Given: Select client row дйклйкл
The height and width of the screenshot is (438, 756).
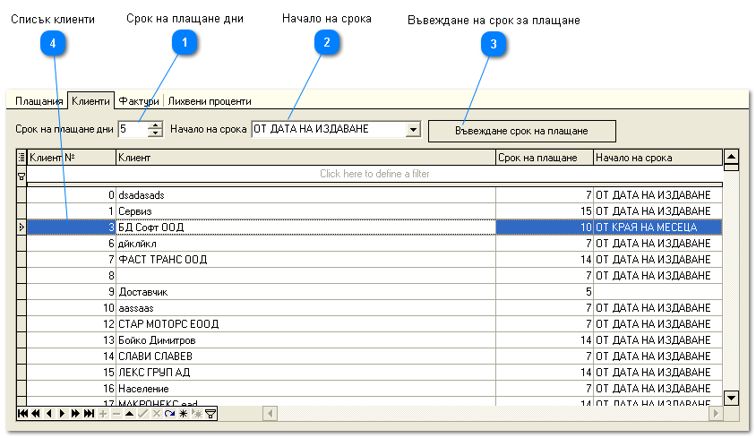Looking at the screenshot, I should click(x=374, y=244).
